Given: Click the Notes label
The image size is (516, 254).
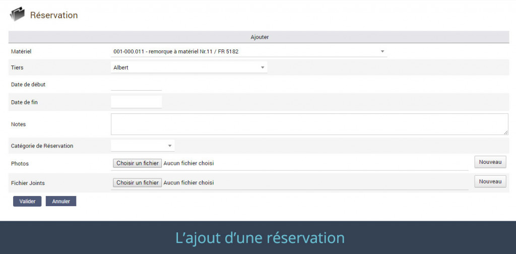Looking at the screenshot, I should tap(18, 124).
